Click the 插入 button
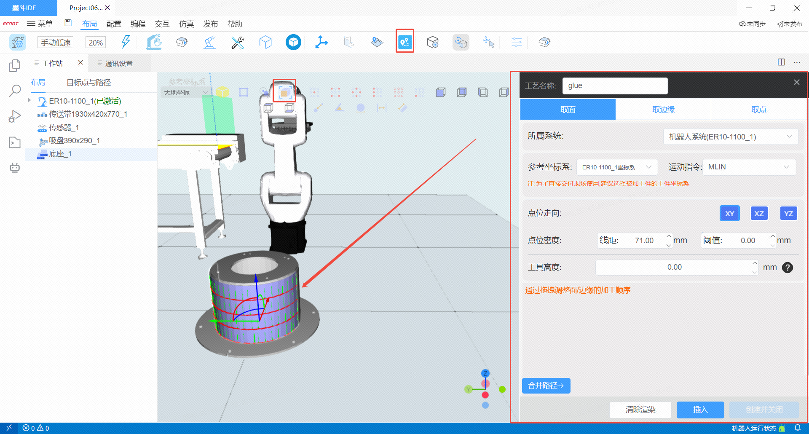809x434 pixels. tap(700, 410)
